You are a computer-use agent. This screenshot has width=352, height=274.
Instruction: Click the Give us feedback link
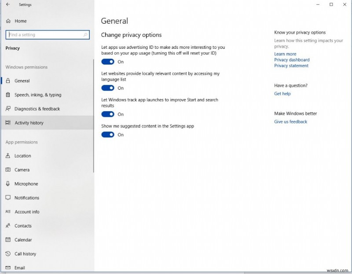[290, 121]
